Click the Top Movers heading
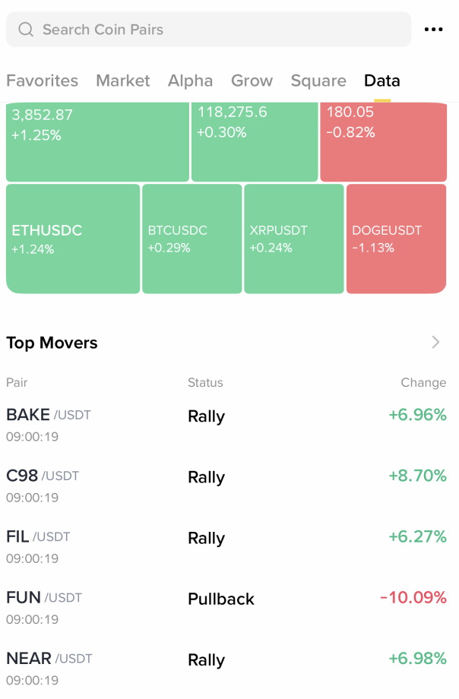459x699 pixels. pyautogui.click(x=52, y=343)
